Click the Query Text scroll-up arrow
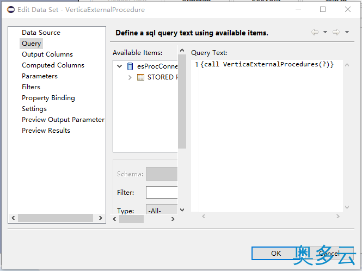This screenshot has height=271, width=362. [347, 65]
